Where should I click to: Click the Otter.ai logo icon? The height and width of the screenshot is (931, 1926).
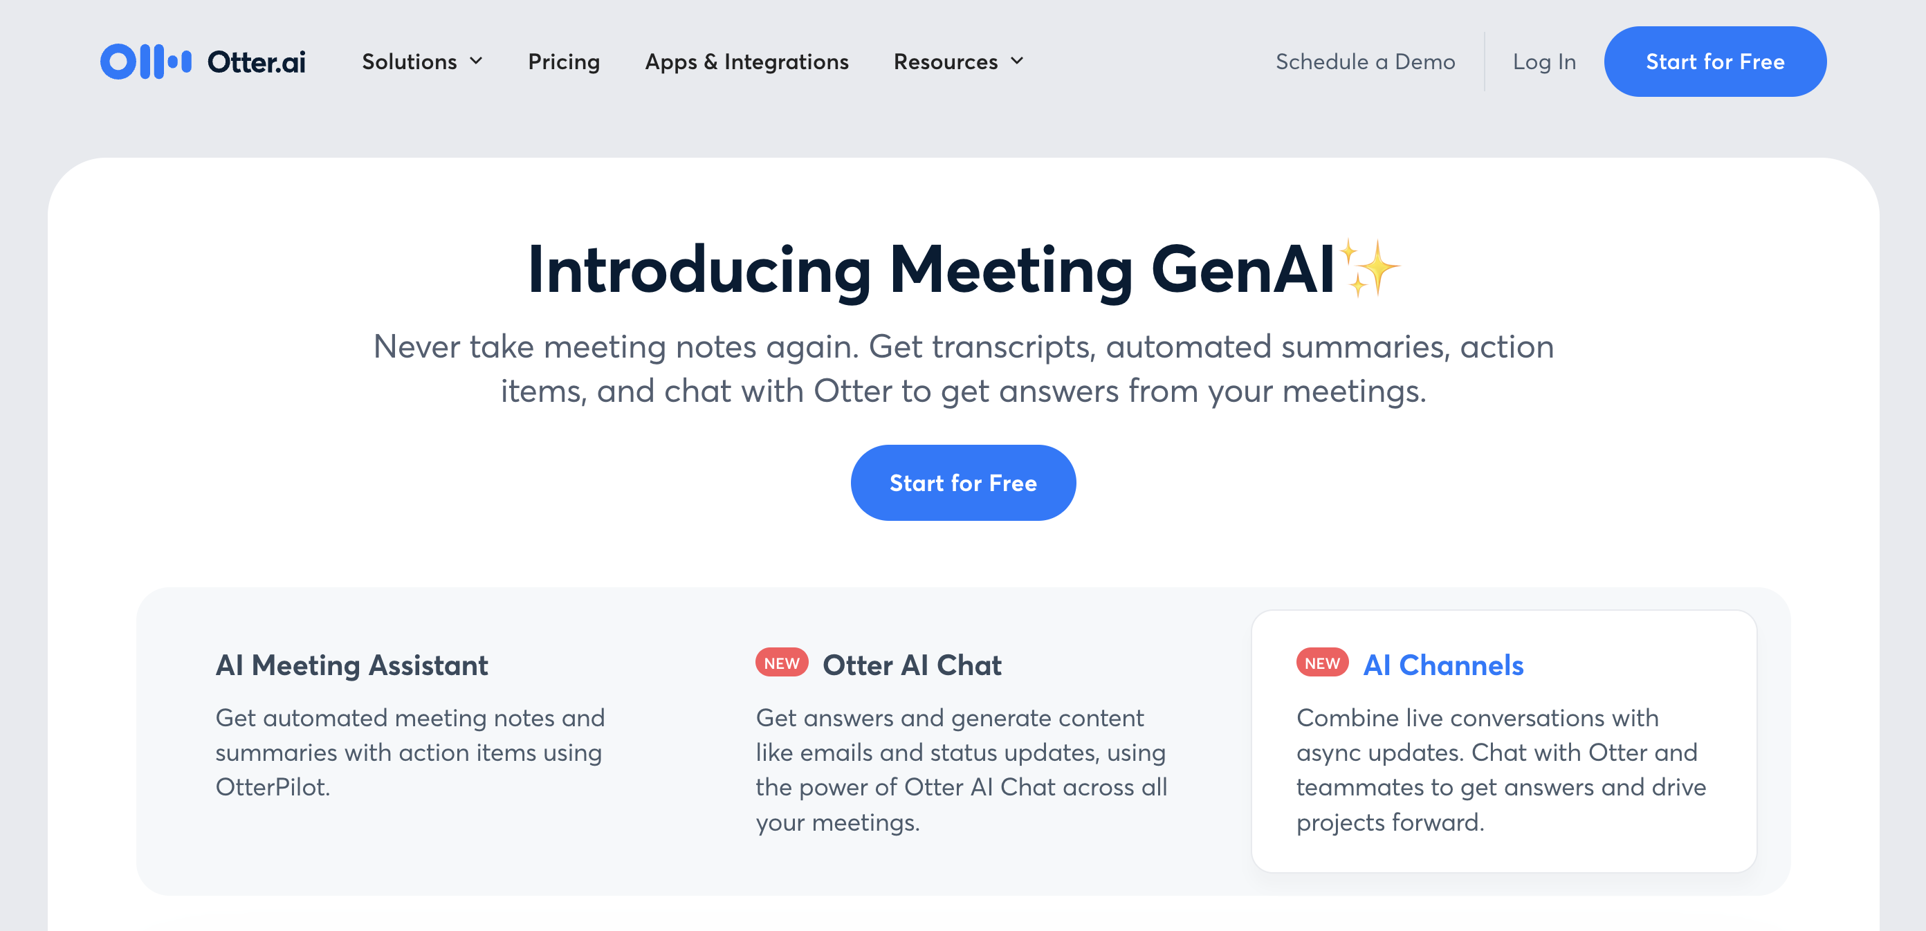pos(146,62)
